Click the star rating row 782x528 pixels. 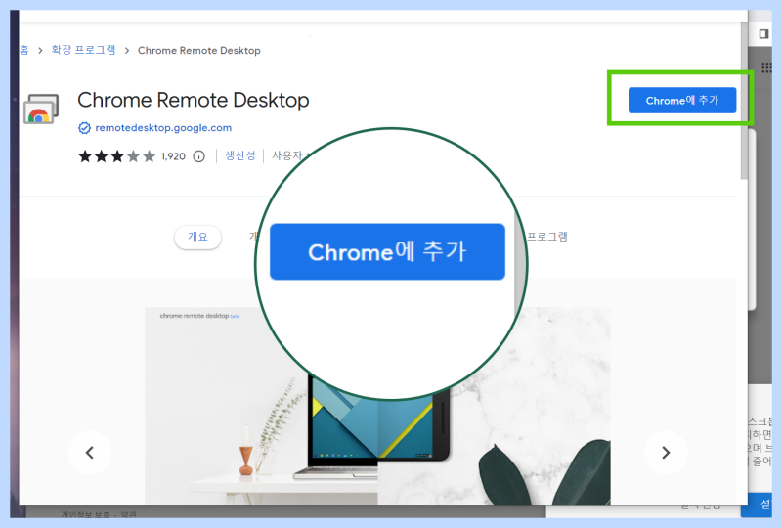[x=117, y=156]
